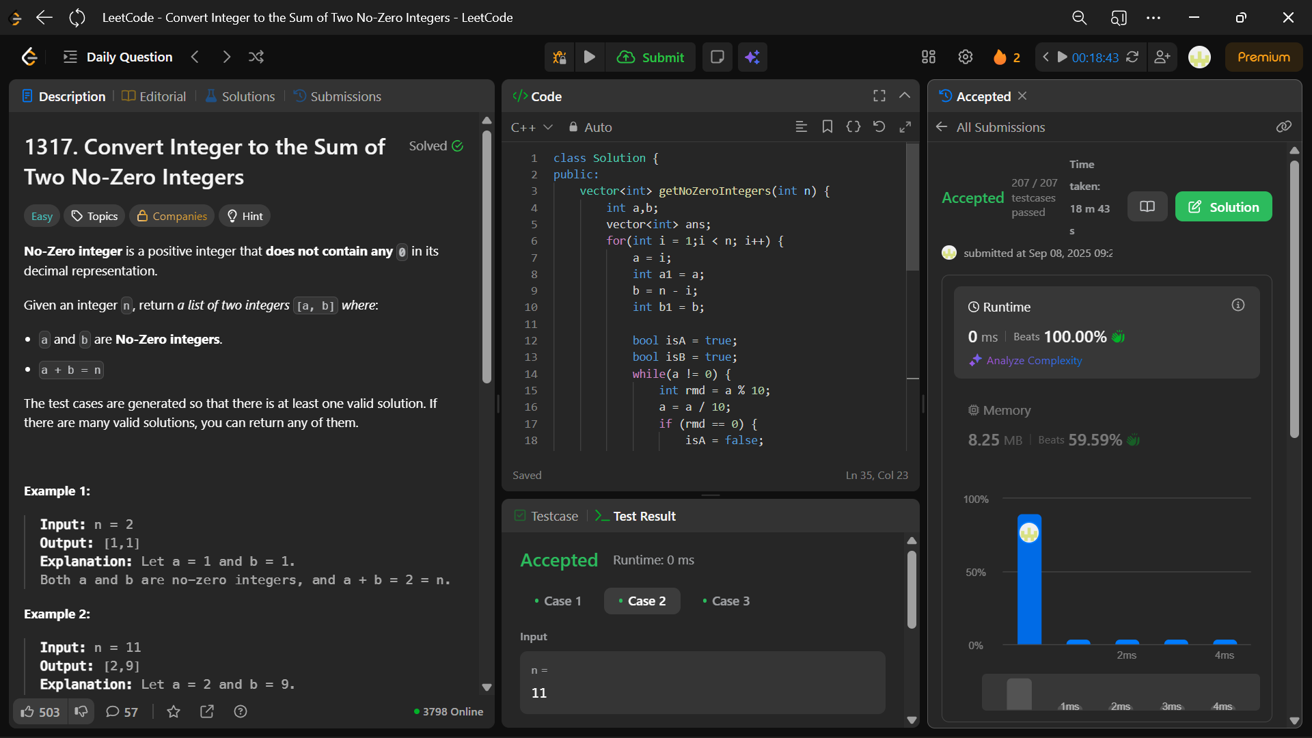Expand the Topics tag
Viewport: 1312px width, 738px height.
tap(95, 217)
